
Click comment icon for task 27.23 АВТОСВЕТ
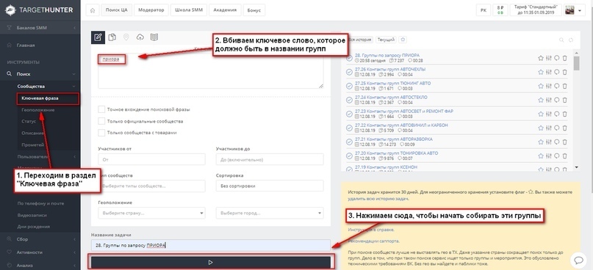[x=557, y=114]
